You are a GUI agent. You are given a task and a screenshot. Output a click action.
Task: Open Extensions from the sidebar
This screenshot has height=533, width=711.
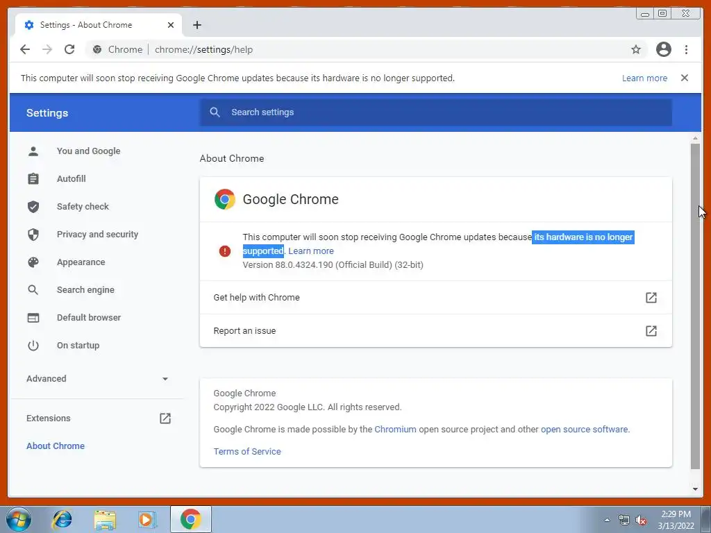(x=49, y=418)
